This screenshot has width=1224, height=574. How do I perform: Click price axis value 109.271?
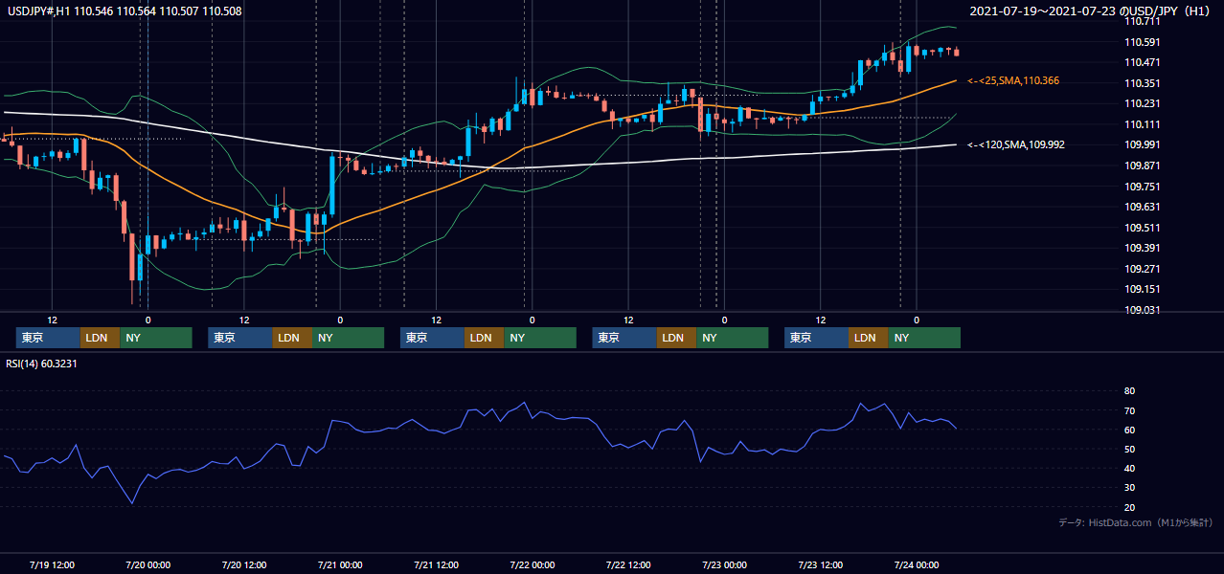pos(1142,269)
